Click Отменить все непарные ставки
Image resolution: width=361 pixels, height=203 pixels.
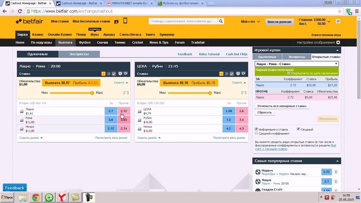pyautogui.click(x=282, y=106)
